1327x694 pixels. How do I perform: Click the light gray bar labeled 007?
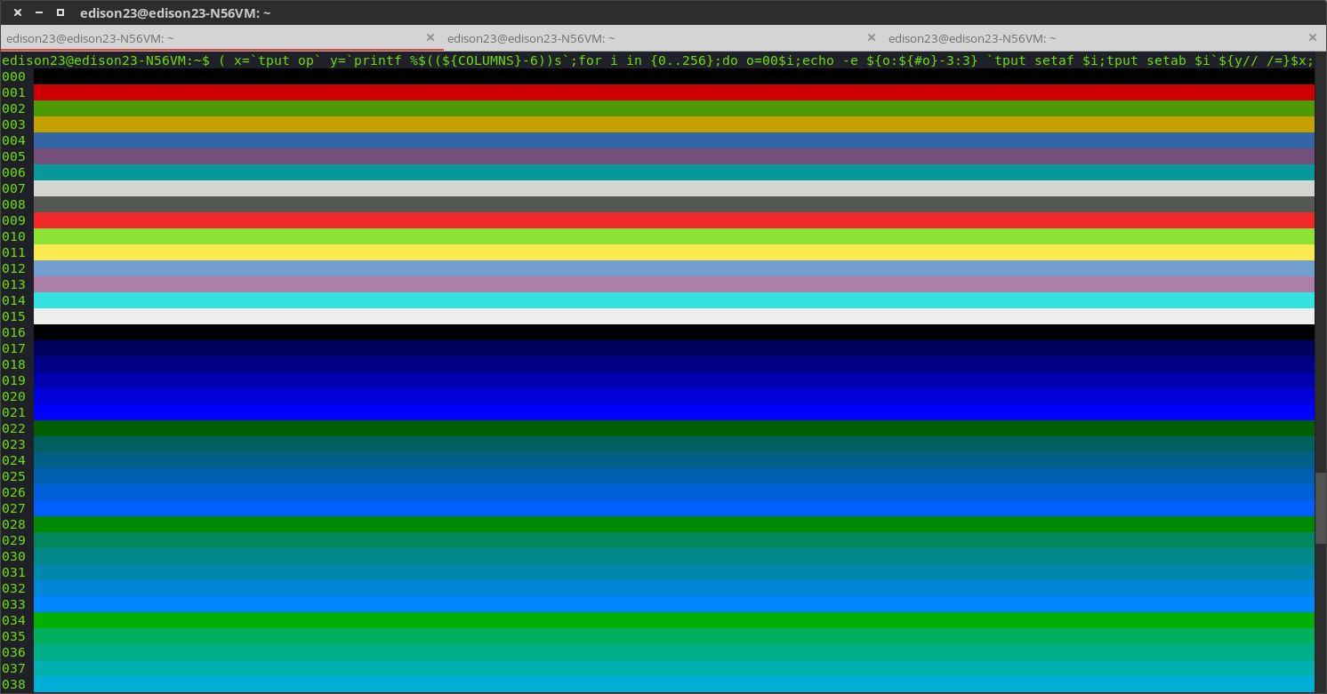[674, 188]
